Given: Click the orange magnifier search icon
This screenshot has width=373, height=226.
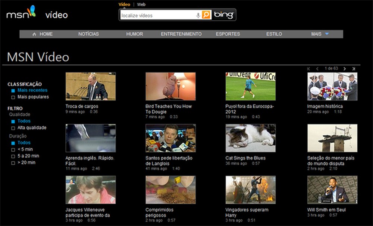Looking at the screenshot, I should coord(206,14).
